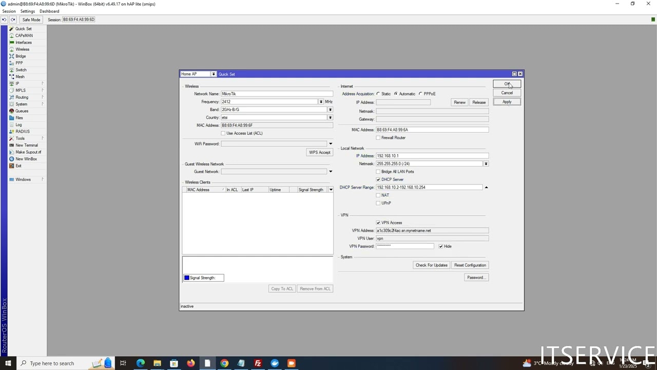Open FileZilla from taskbar
This screenshot has height=370, width=657.
coord(258,363)
